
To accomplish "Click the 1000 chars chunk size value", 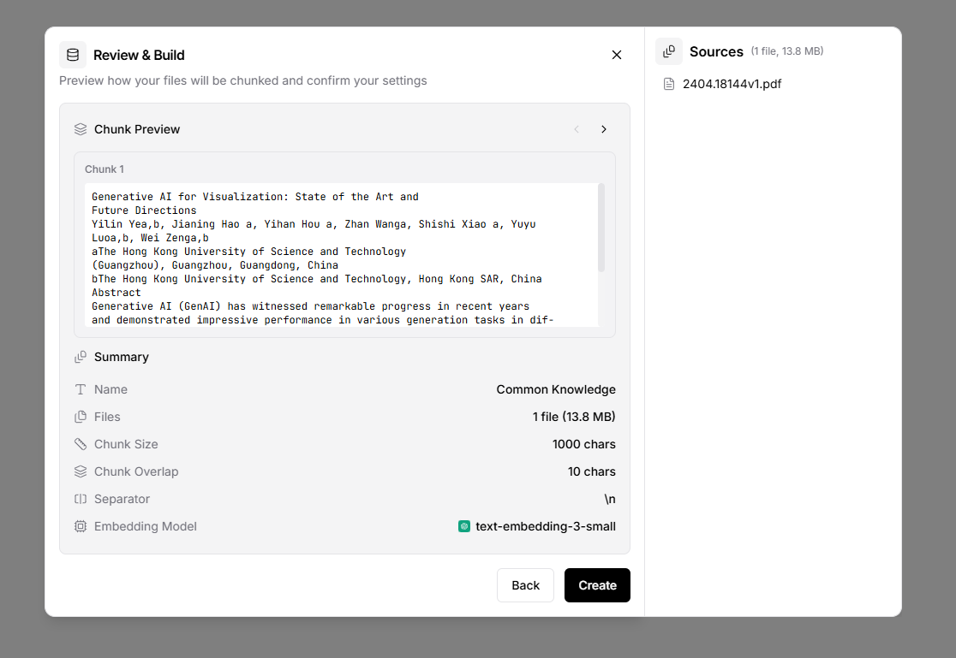I will click(x=584, y=444).
